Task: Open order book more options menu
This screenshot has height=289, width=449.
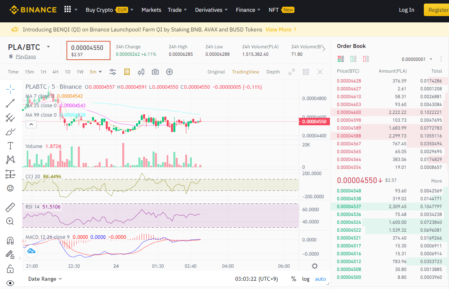Action: (441, 59)
